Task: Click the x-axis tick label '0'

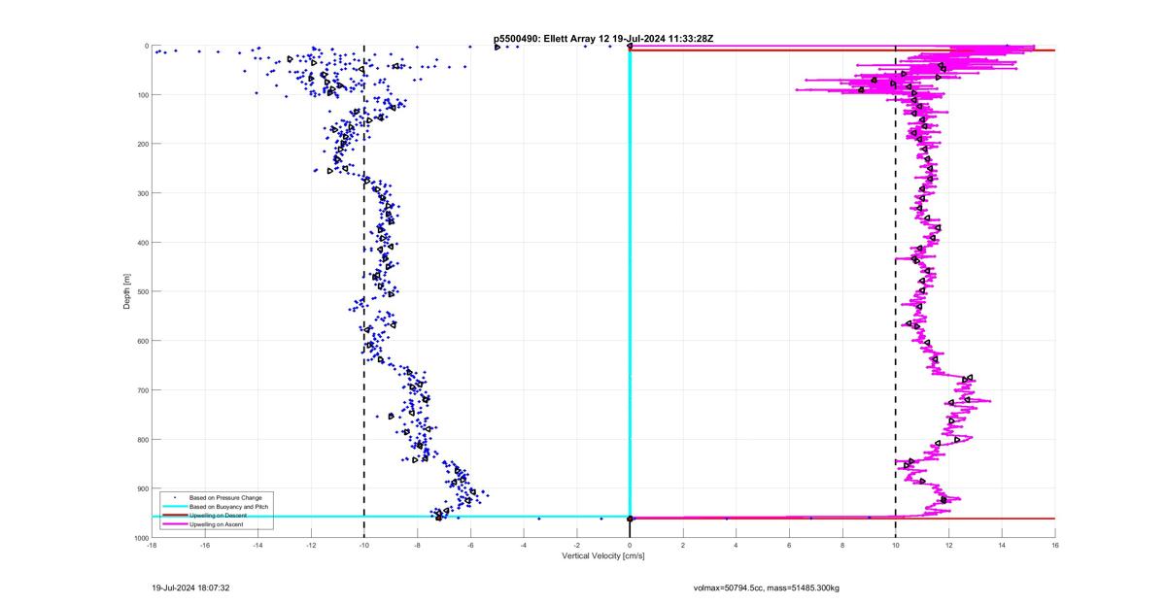Action: (x=630, y=545)
